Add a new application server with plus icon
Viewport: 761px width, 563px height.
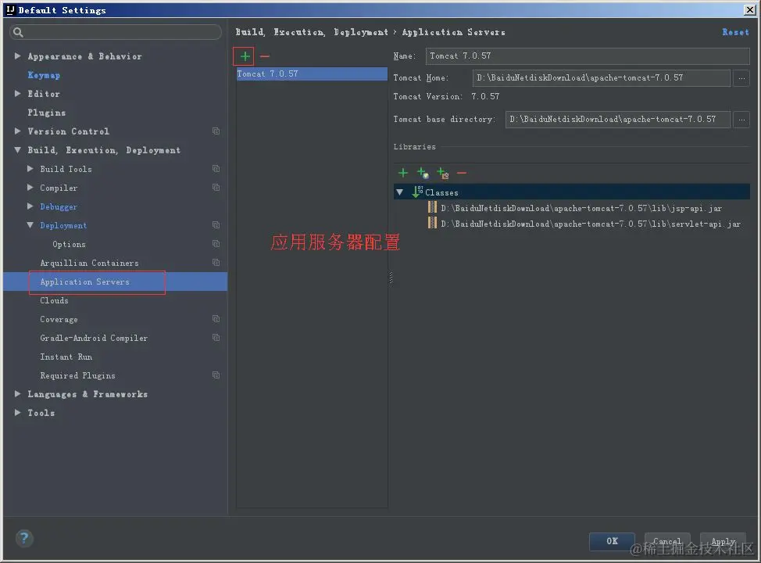pyautogui.click(x=245, y=56)
